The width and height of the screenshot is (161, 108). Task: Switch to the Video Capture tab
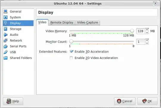point(87,22)
